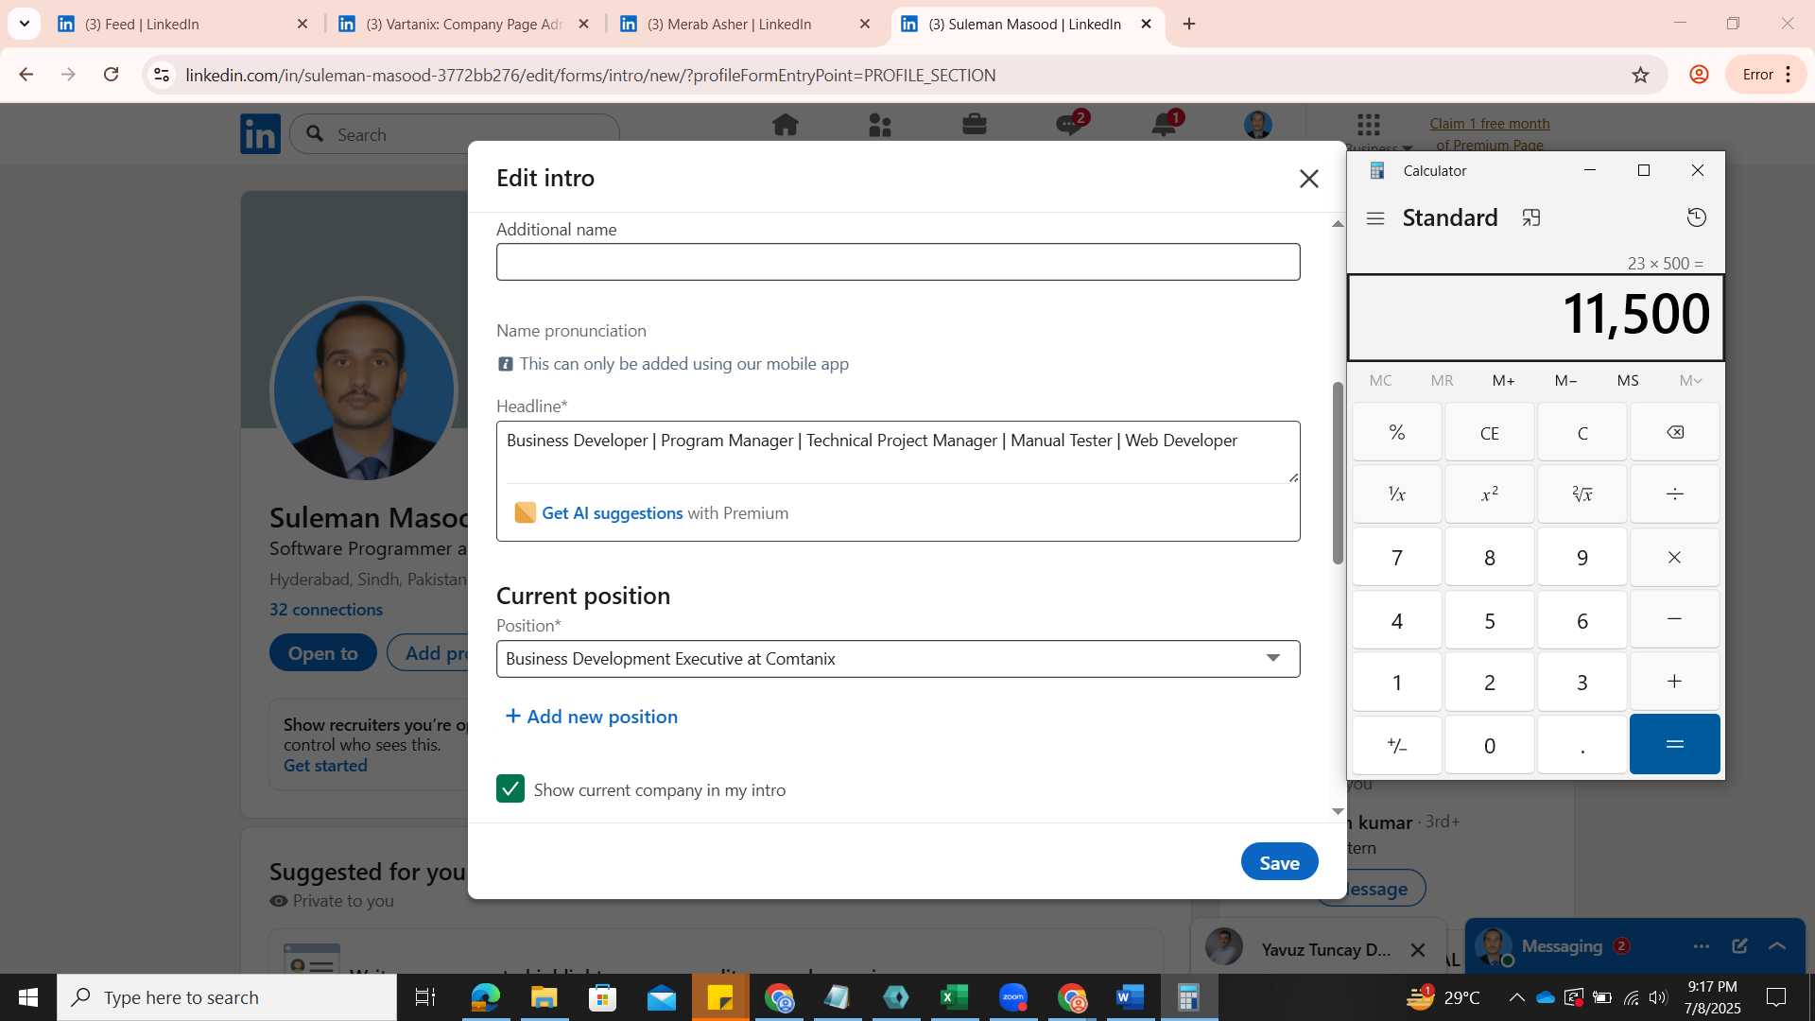Open Chrome three-dot menu
Image resolution: width=1815 pixels, height=1021 pixels.
click(1788, 75)
